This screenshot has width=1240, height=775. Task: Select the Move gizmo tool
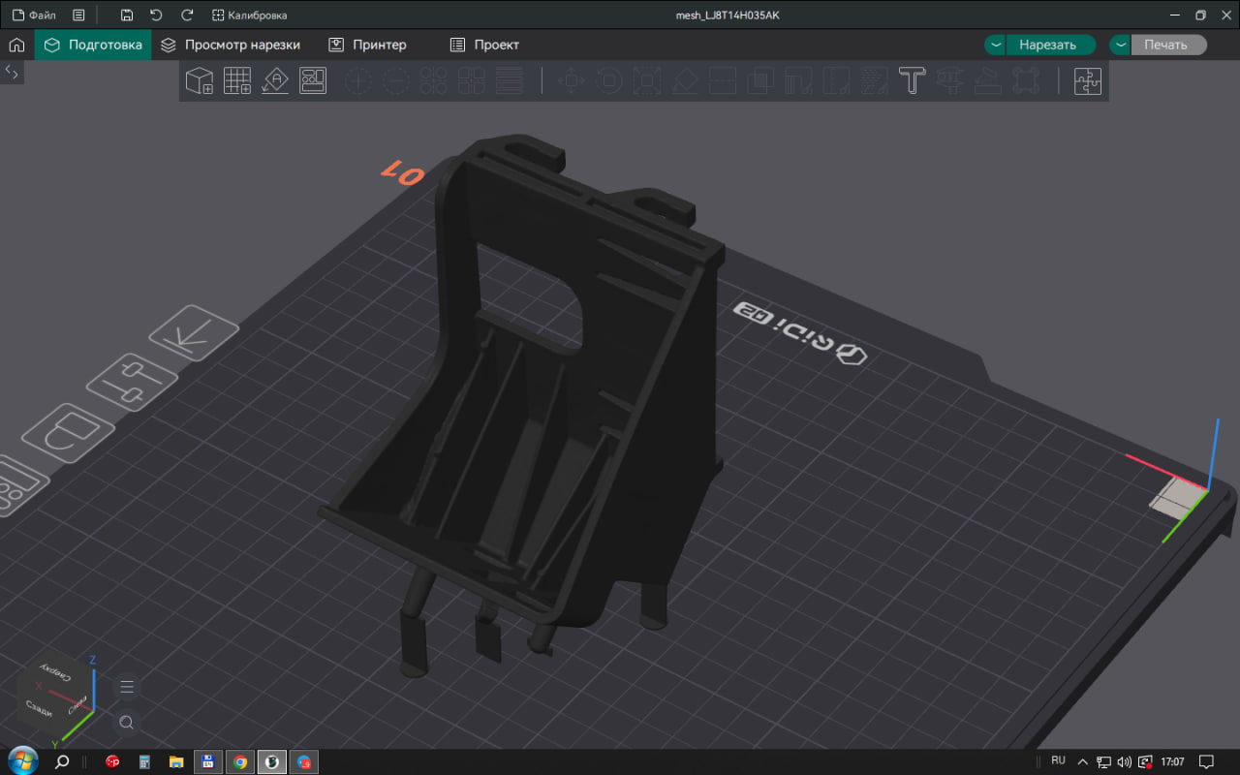[572, 80]
